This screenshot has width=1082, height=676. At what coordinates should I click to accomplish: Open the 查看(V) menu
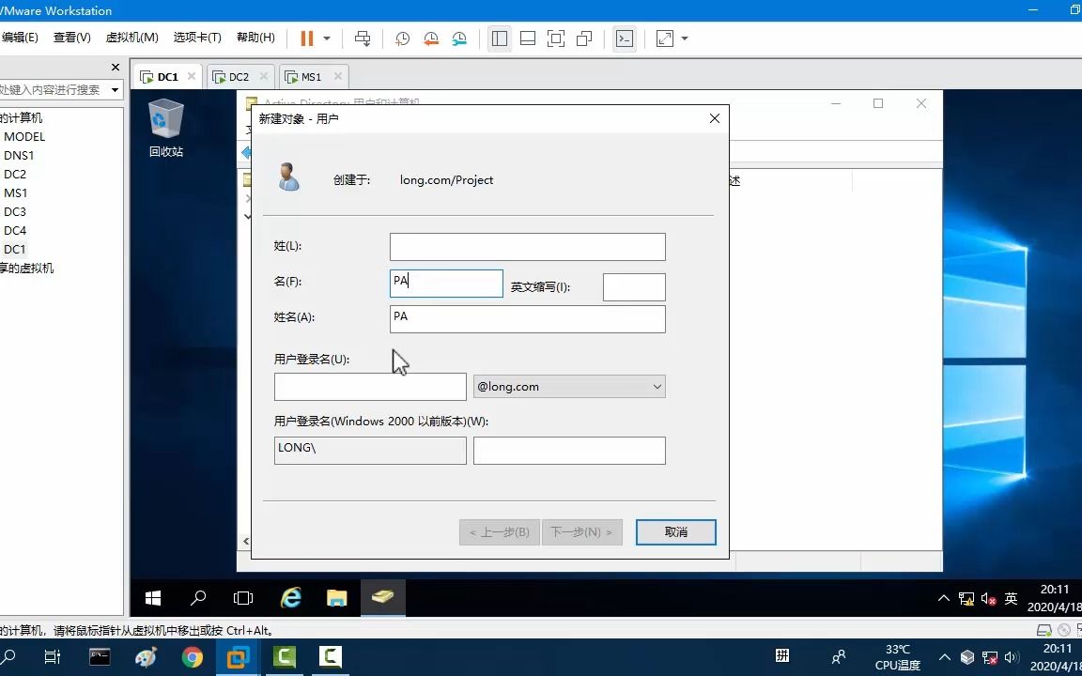[x=71, y=38]
